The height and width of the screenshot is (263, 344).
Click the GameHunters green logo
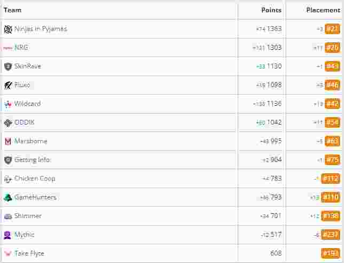pos(8,198)
